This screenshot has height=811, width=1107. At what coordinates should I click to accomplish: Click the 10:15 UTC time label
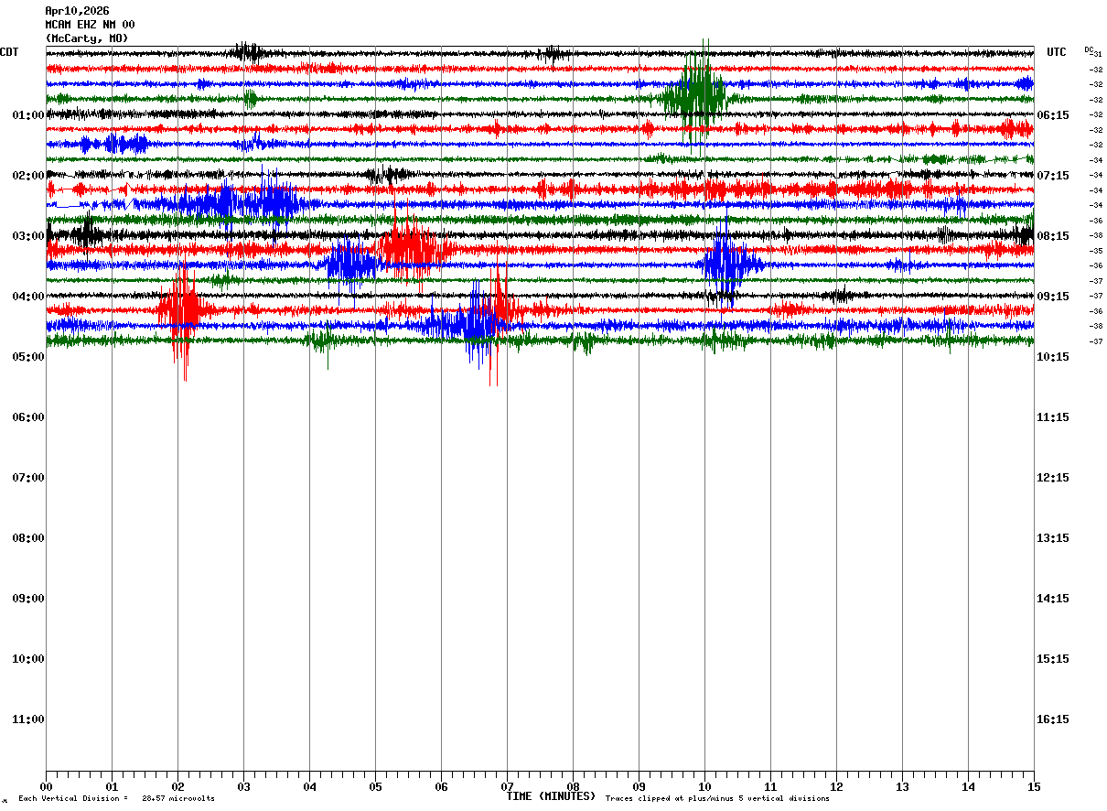(x=1052, y=357)
